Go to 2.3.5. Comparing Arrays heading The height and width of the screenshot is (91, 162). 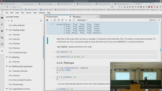[x=17, y=52]
